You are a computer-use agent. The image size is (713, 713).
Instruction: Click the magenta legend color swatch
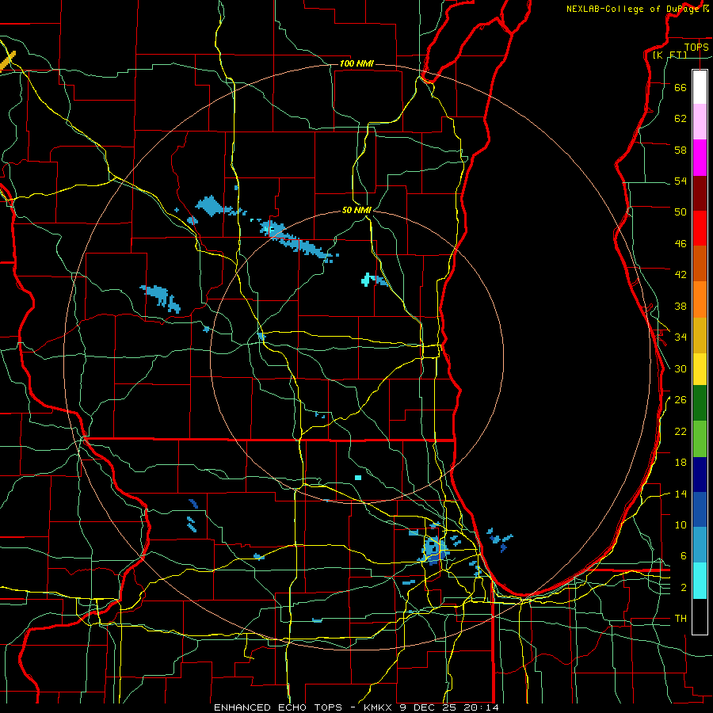pyautogui.click(x=700, y=158)
